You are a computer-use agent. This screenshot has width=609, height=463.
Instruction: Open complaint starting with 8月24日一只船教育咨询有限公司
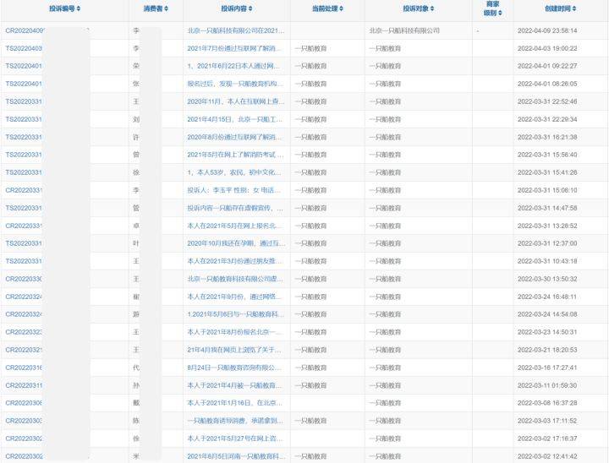[x=236, y=368]
